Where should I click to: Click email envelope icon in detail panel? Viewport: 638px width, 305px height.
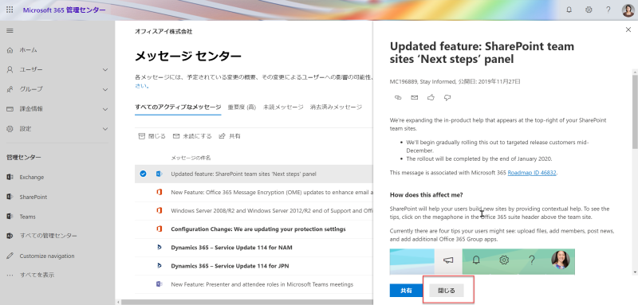click(x=414, y=97)
